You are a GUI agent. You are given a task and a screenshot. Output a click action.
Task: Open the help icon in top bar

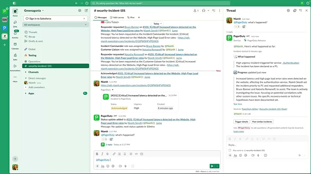308,3
